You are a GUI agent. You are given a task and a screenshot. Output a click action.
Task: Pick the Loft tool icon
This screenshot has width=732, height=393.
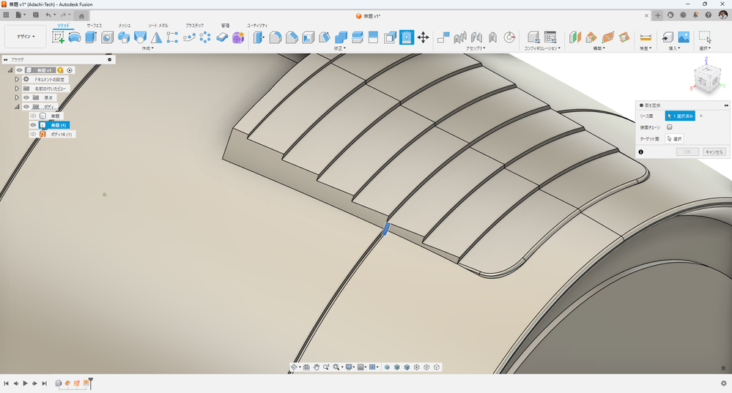(x=140, y=38)
